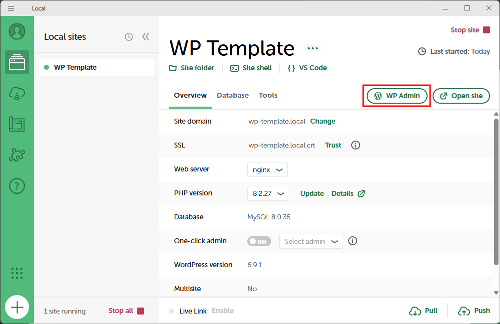The width and height of the screenshot is (500, 324).
Task: Click the MySQL 8.0.35 value
Action: point(269,217)
